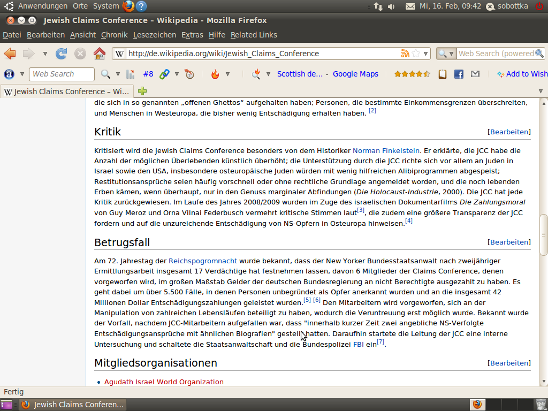Open the list all tabs dropdown arrow
Image resolution: width=548 pixels, height=411 pixels.
(541, 91)
